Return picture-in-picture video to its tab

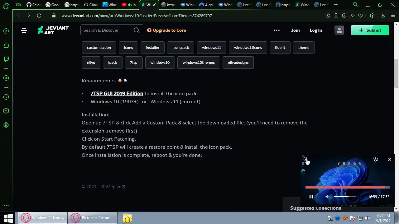(305, 159)
